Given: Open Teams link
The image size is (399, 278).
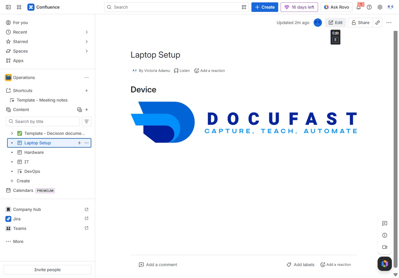Looking at the screenshot, I should (47, 228).
